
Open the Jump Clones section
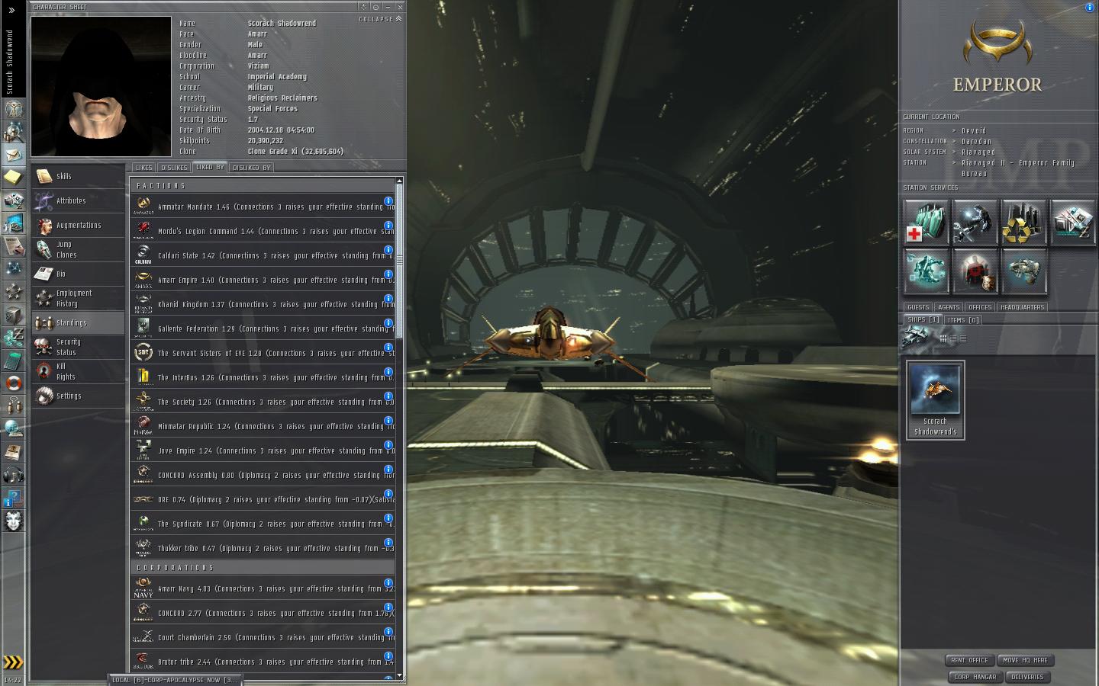(x=78, y=249)
